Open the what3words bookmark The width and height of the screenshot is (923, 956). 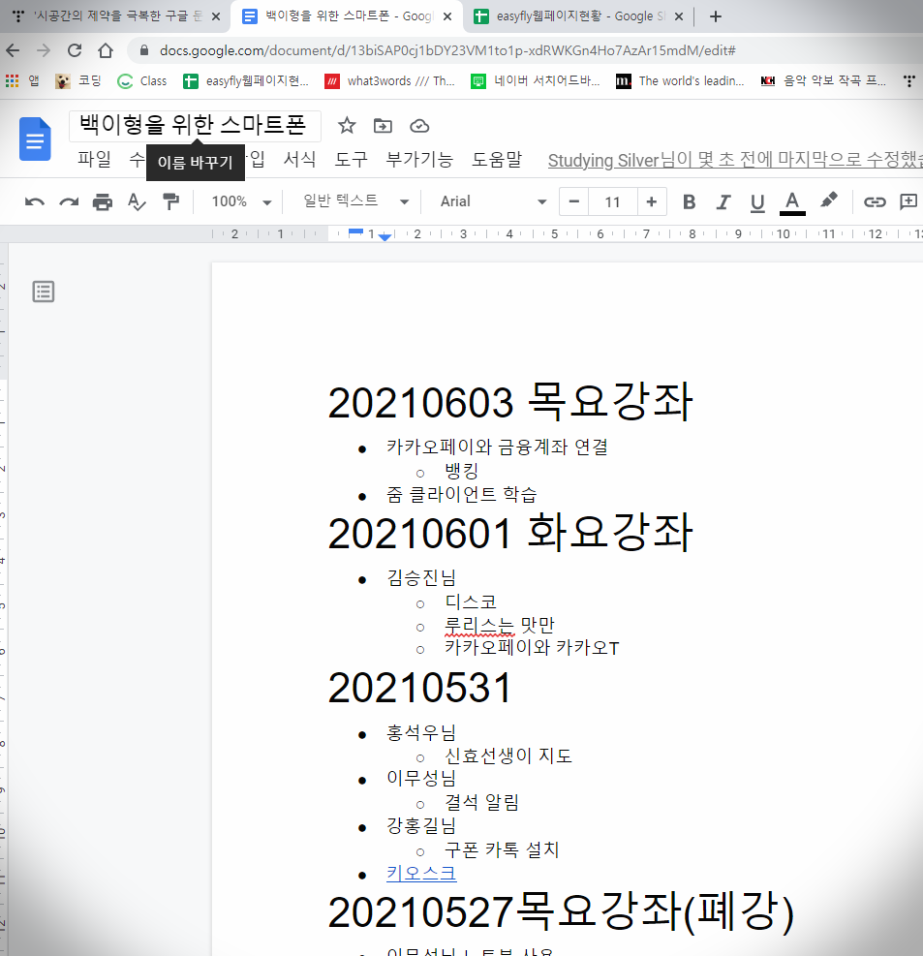tap(390, 80)
